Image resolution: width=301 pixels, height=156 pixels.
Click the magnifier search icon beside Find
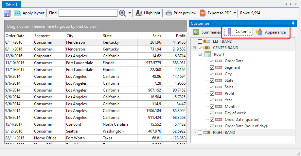[122, 13]
